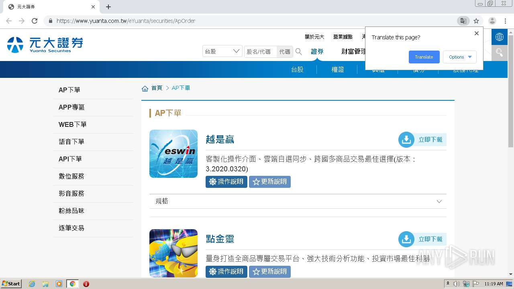Click the download icon for 點金靈
Viewport: 514px width, 289px height.
pyautogui.click(x=406, y=239)
